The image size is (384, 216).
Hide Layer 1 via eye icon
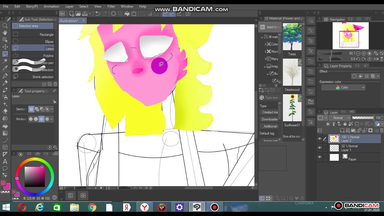pyautogui.click(x=319, y=148)
